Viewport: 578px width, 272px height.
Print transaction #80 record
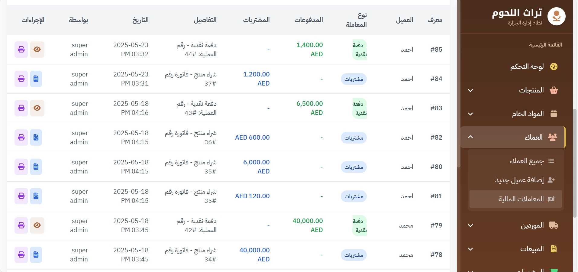21,167
